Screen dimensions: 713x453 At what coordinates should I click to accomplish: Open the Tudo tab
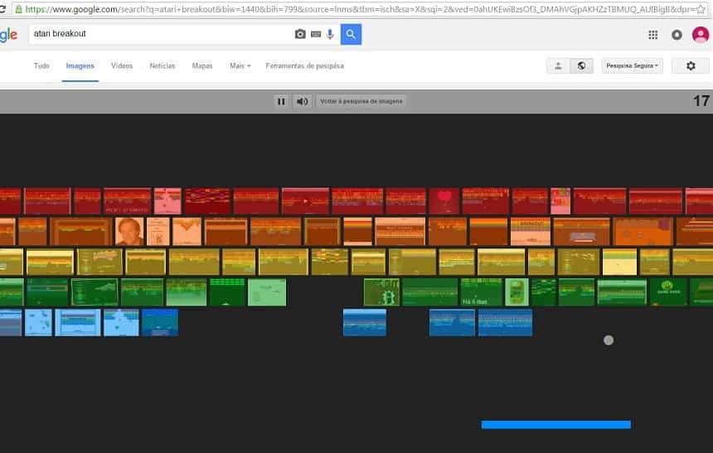(41, 66)
